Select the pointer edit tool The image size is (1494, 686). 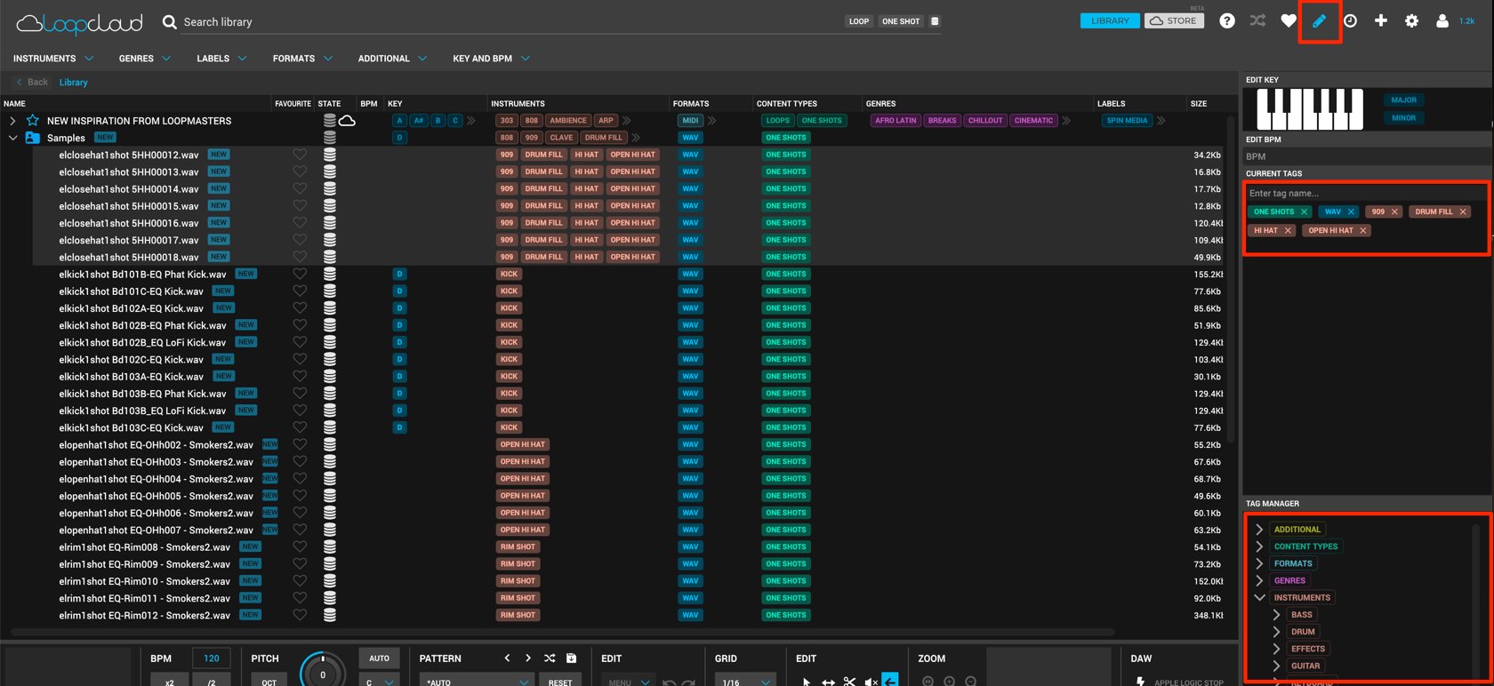(807, 682)
